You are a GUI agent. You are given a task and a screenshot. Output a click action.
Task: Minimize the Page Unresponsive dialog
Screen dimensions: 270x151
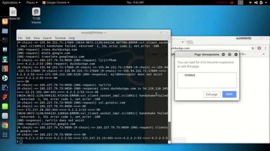(223, 55)
